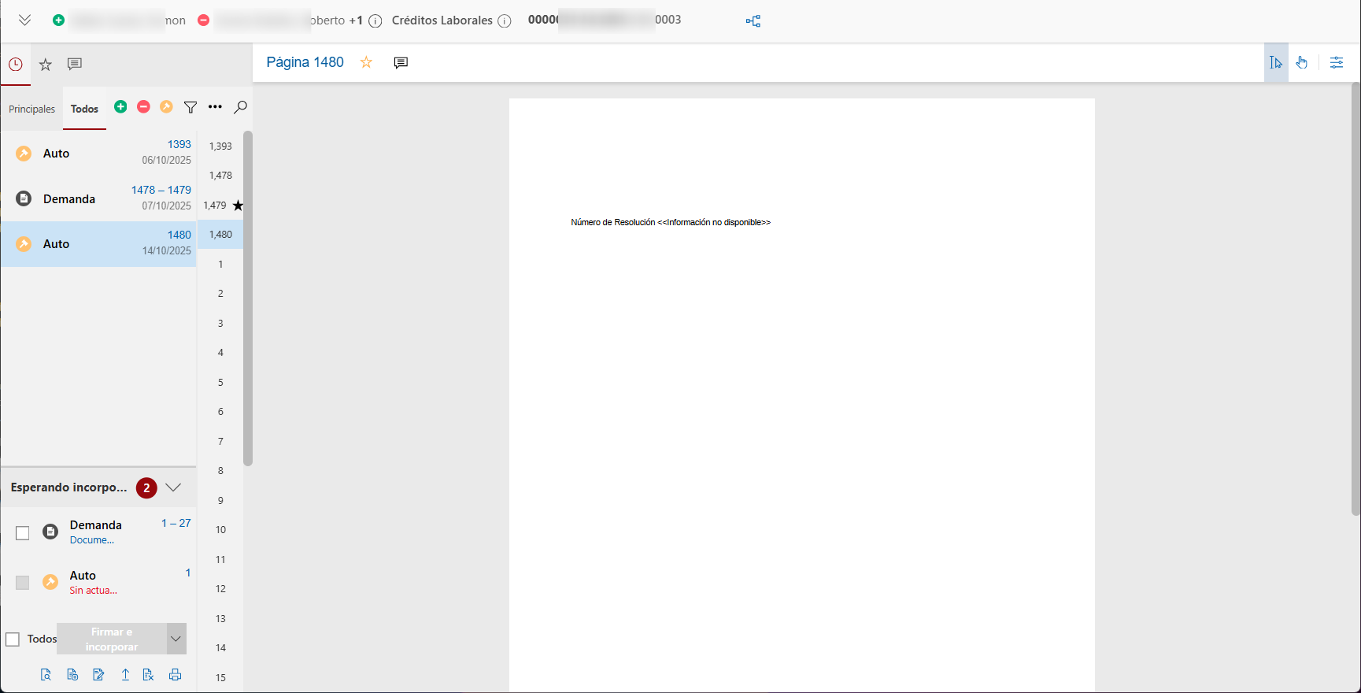Open the Firmar e incorporar dropdown arrow
Image resolution: width=1361 pixels, height=693 pixels.
(x=176, y=639)
